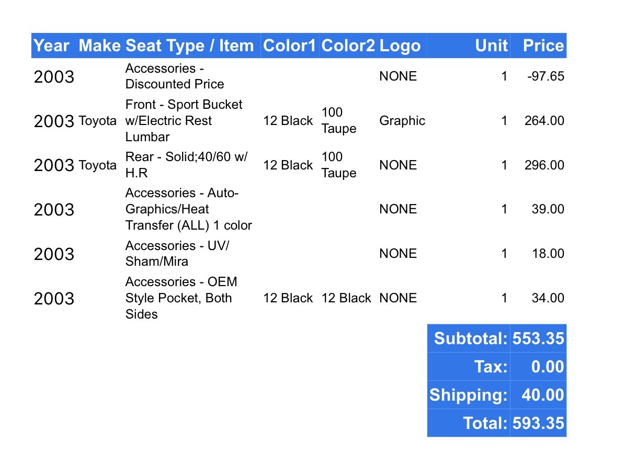The width and height of the screenshot is (636, 453).
Task: Select the Subtotal value 553.35
Action: [538, 338]
